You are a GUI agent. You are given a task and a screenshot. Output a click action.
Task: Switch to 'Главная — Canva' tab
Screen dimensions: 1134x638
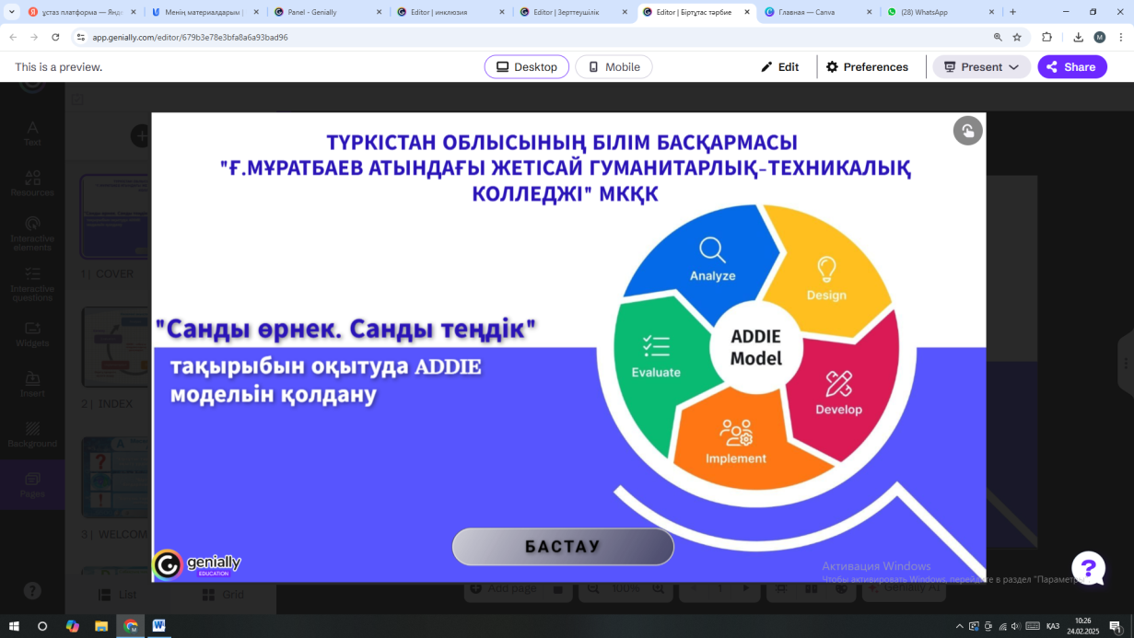816,12
